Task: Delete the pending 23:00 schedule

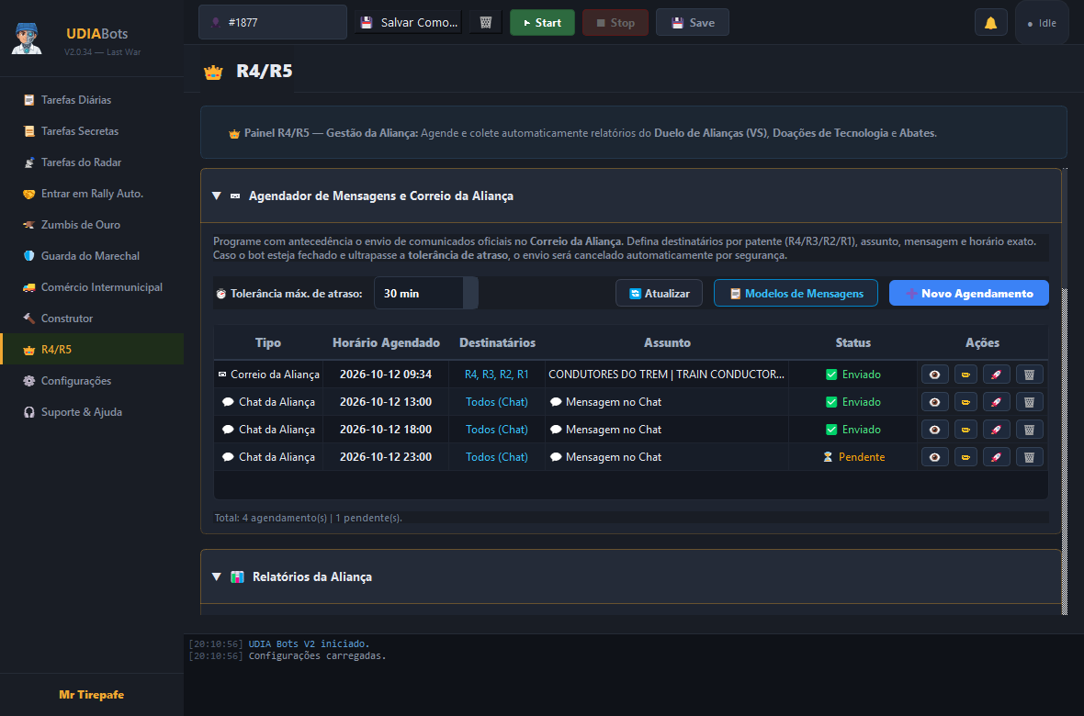Action: tap(1030, 457)
